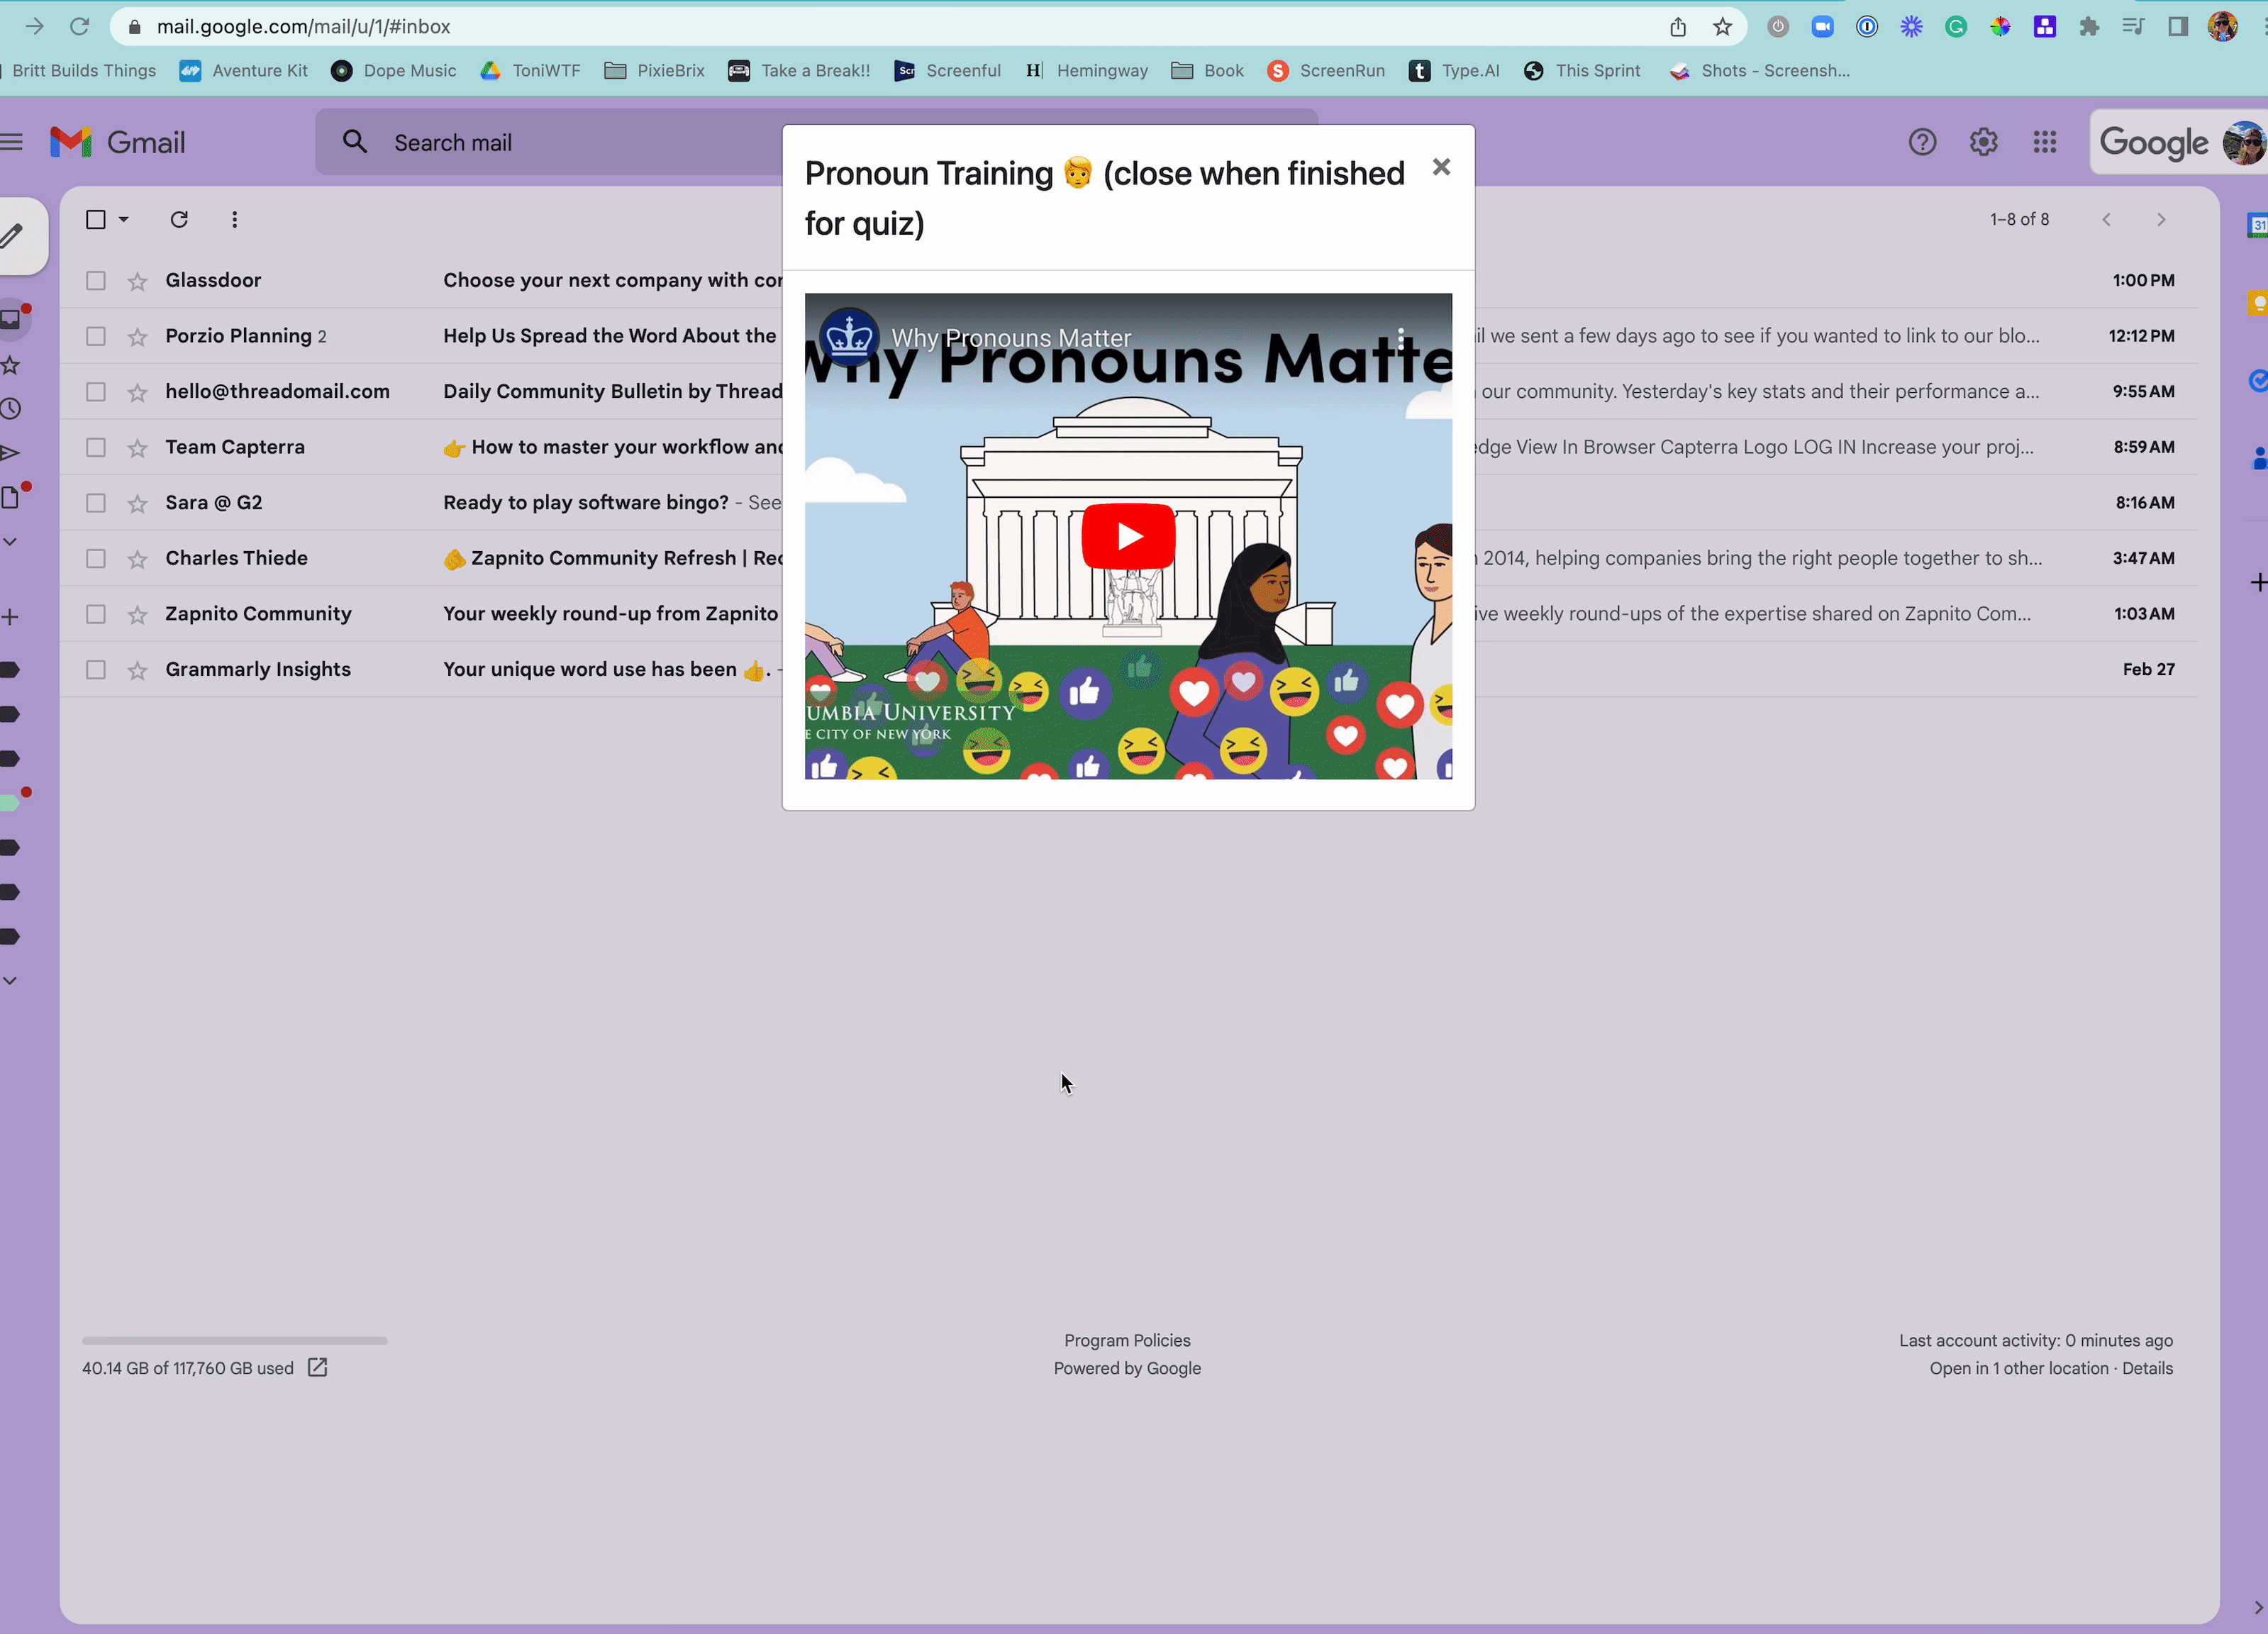The height and width of the screenshot is (1634, 2268).
Task: Open the Google apps grid
Action: click(x=2044, y=142)
